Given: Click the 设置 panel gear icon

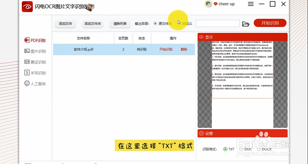Looking at the screenshot, I should click(201, 133).
